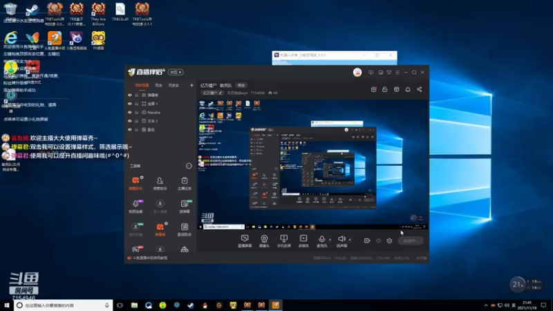Mute the 扬声器 speaker
The width and height of the screenshot is (553, 311).
pyautogui.click(x=341, y=241)
